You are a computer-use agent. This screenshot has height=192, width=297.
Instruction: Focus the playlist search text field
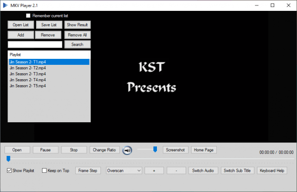(35, 45)
